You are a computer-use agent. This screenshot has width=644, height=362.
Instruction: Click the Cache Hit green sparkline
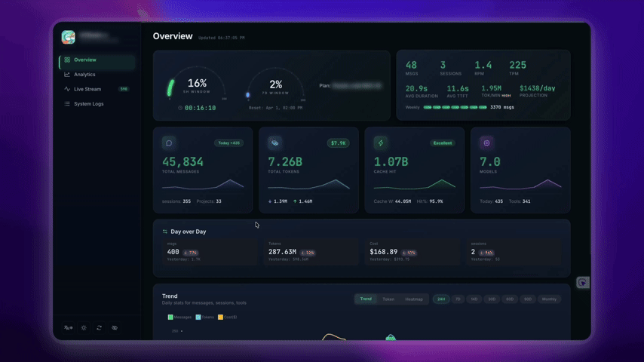(x=415, y=186)
